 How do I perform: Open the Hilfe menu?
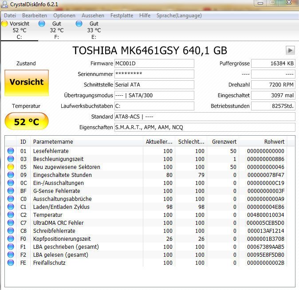point(145,16)
